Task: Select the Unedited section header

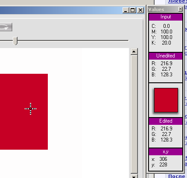Action: point(166,56)
